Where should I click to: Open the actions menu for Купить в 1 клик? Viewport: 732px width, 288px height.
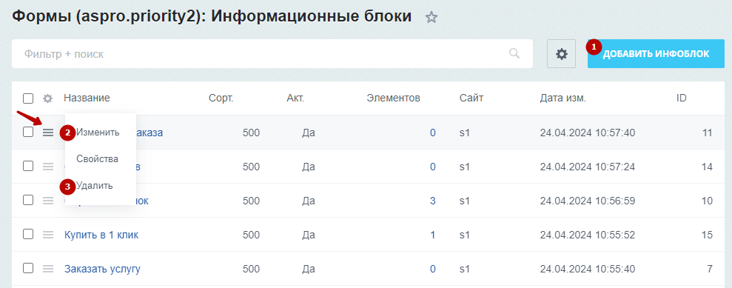pyautogui.click(x=48, y=235)
